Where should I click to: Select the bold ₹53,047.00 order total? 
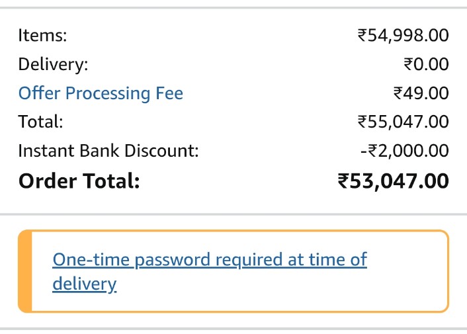tap(393, 181)
